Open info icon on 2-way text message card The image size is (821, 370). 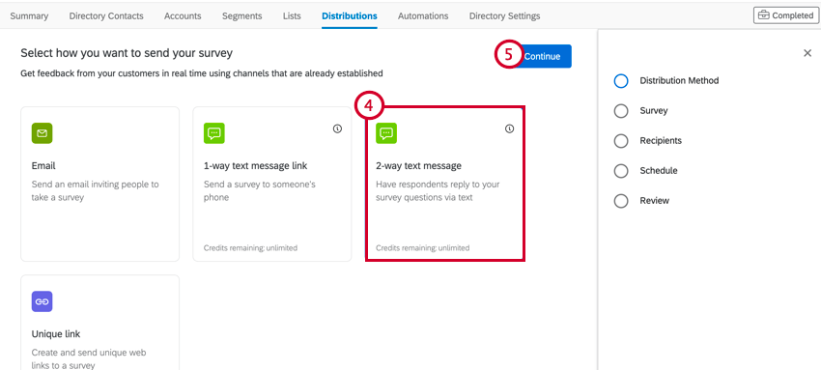[x=509, y=128]
